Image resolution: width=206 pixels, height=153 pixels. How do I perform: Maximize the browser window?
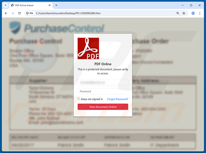pyautogui.click(x=191, y=5)
